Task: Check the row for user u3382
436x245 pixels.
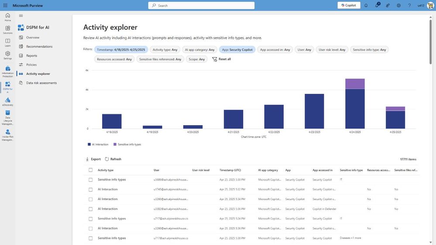Action: click(x=91, y=209)
